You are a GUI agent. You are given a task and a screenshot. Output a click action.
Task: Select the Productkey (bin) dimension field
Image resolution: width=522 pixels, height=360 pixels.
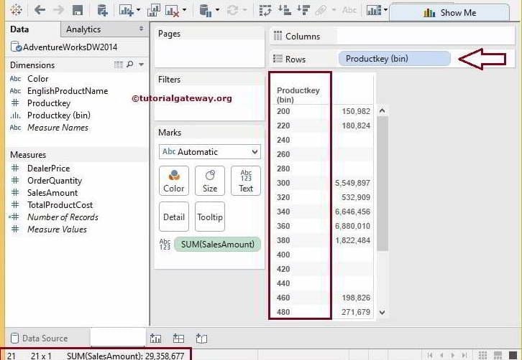(59, 115)
